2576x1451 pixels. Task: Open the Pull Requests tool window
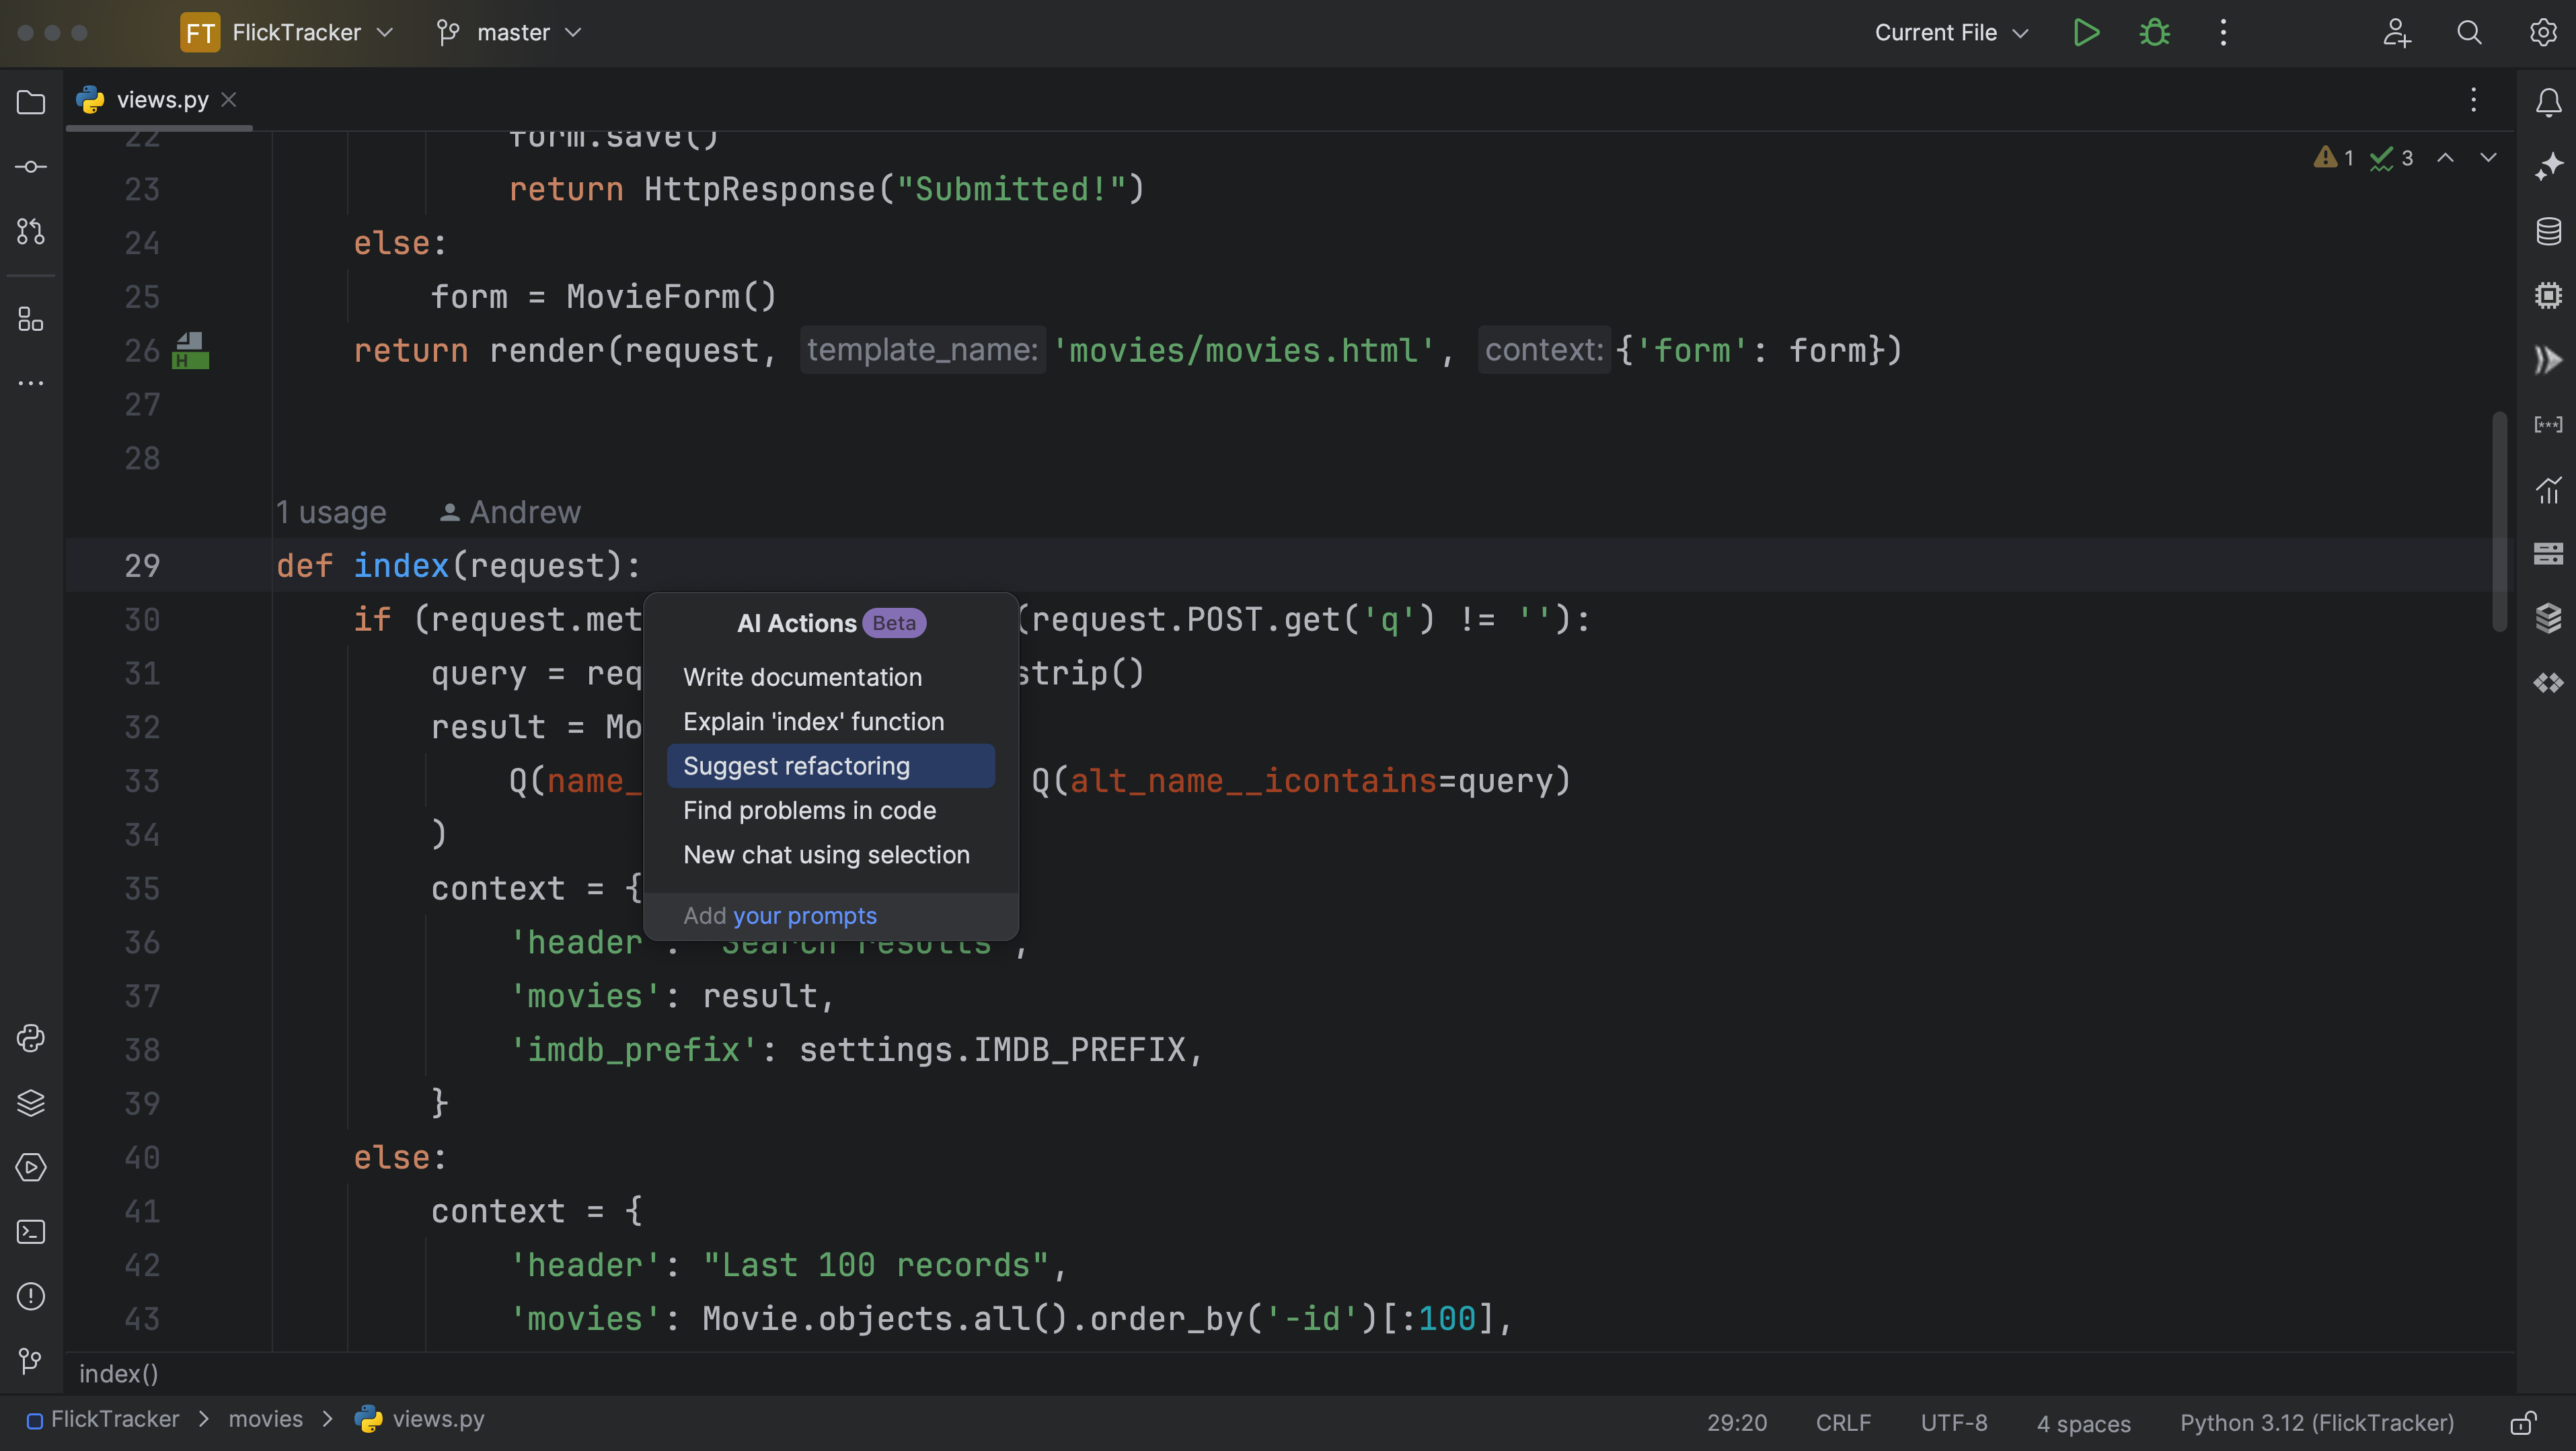pyautogui.click(x=31, y=231)
